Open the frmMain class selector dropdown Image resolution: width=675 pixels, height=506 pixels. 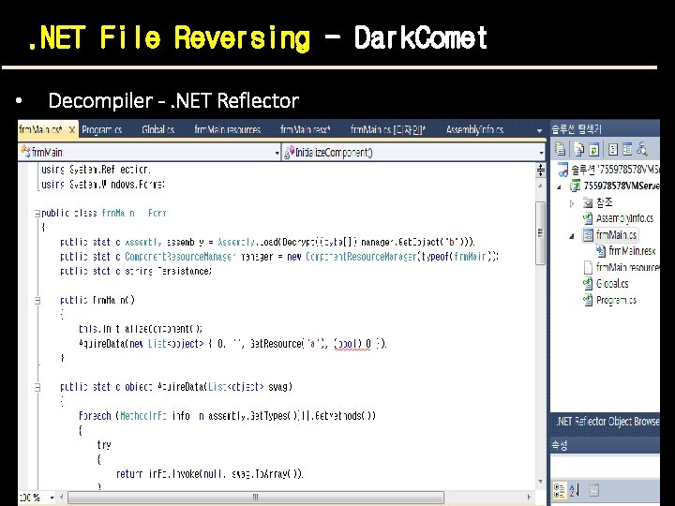point(277,153)
